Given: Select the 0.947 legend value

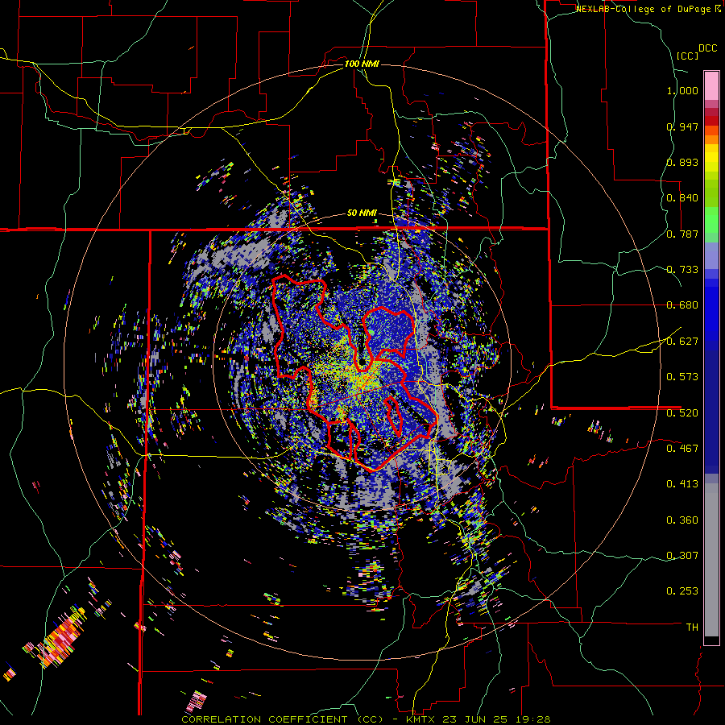Looking at the screenshot, I should click(x=682, y=126).
